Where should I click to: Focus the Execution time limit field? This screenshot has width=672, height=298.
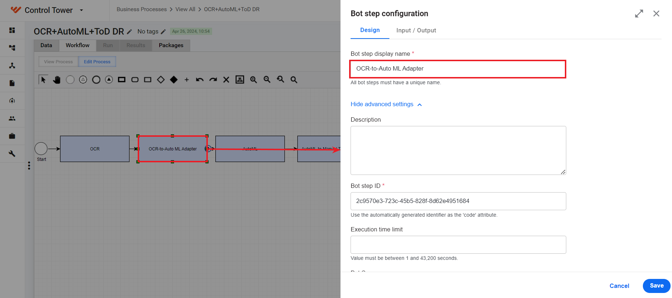click(x=458, y=245)
